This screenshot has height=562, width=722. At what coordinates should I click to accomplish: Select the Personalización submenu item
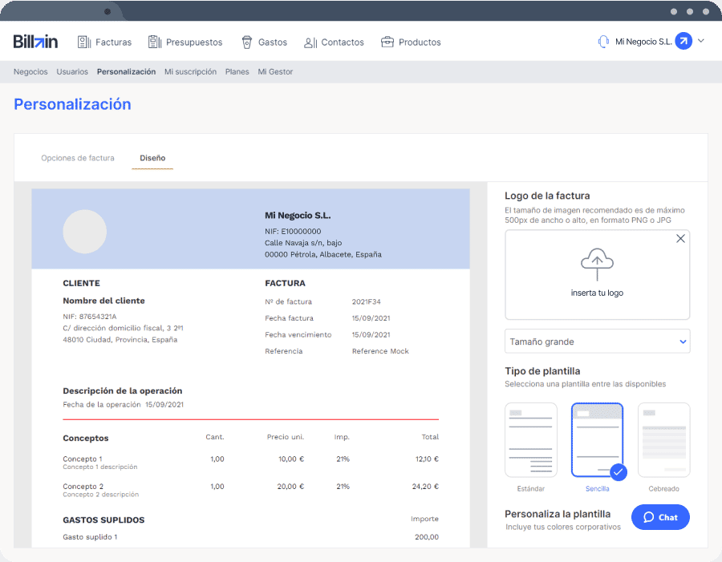pyautogui.click(x=126, y=72)
